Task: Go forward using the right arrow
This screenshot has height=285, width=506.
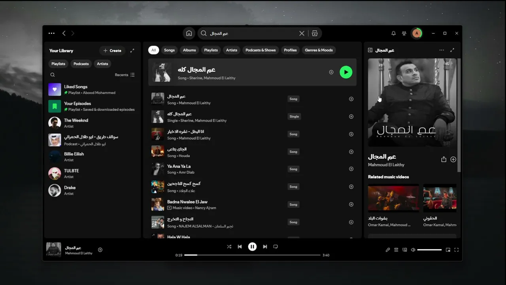Action: [73, 34]
